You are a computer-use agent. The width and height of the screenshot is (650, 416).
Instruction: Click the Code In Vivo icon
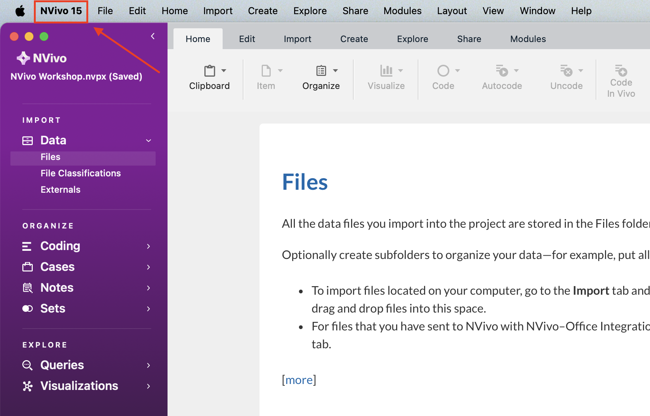pos(621,71)
